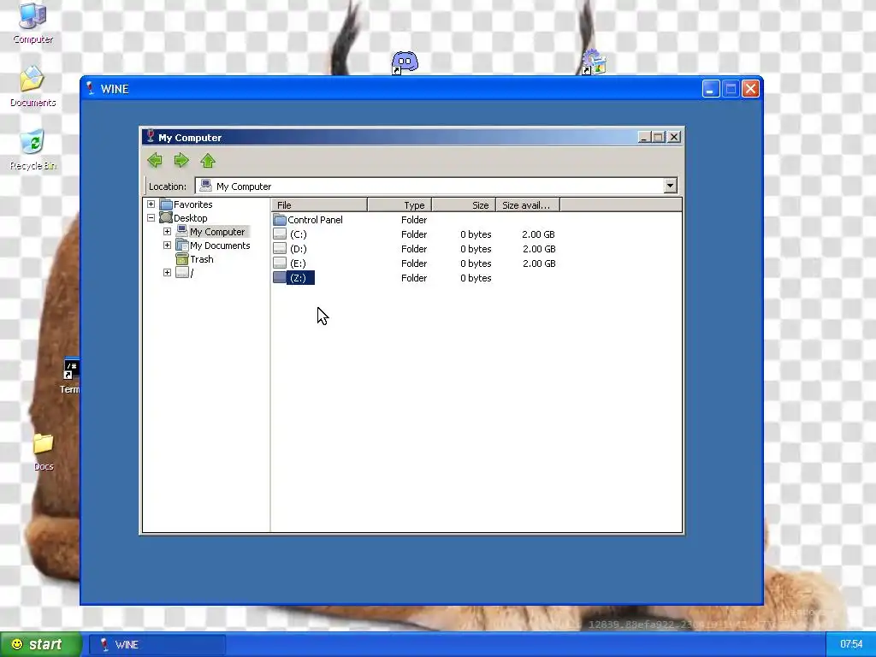This screenshot has width=876, height=657.
Task: Select the (D:) drive entry
Action: click(299, 249)
